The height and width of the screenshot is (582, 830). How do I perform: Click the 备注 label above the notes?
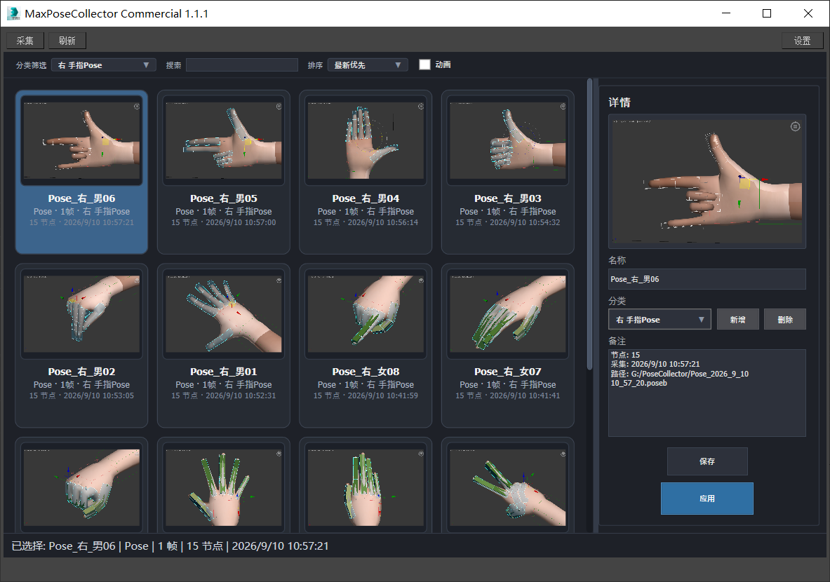617,341
